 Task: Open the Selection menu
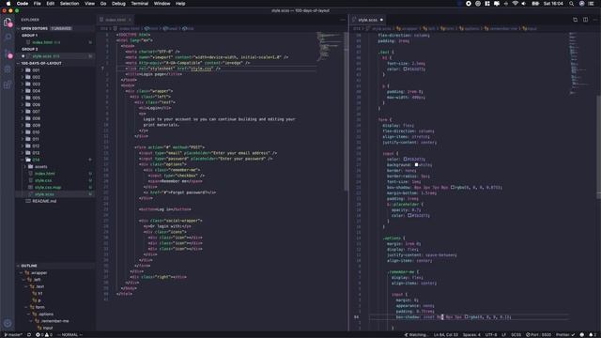click(x=69, y=4)
